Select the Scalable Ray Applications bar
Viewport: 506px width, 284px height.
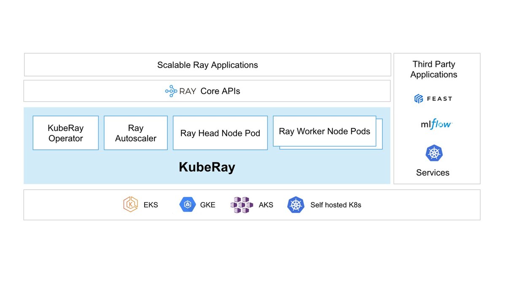click(207, 65)
